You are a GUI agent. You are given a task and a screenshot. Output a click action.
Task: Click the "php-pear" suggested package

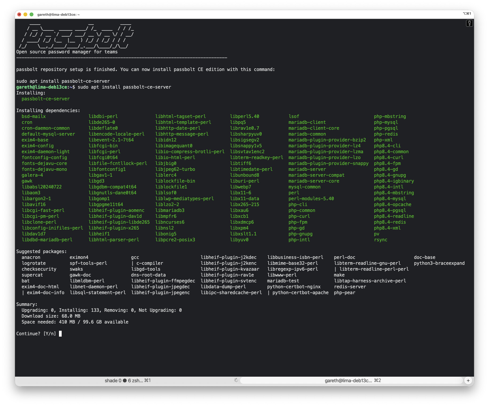pos(345,293)
